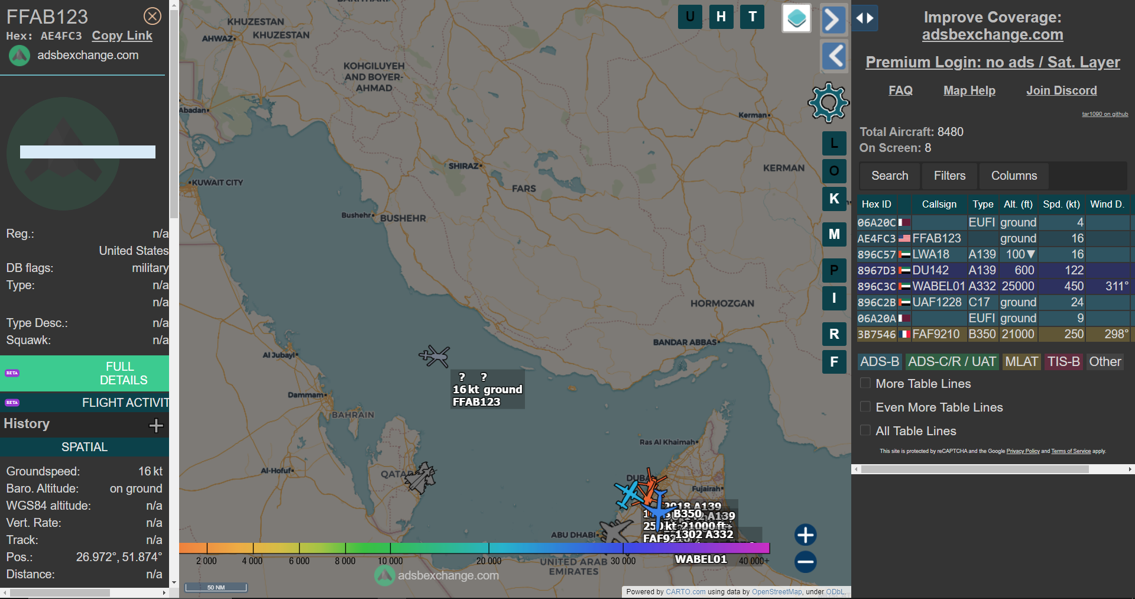The image size is (1135, 599).
Task: Select the LWA18 table row
Action: [x=993, y=254]
